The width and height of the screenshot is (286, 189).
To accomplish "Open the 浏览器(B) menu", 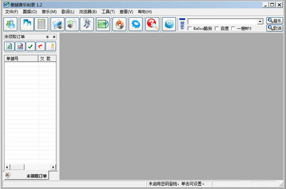I will tap(88, 12).
